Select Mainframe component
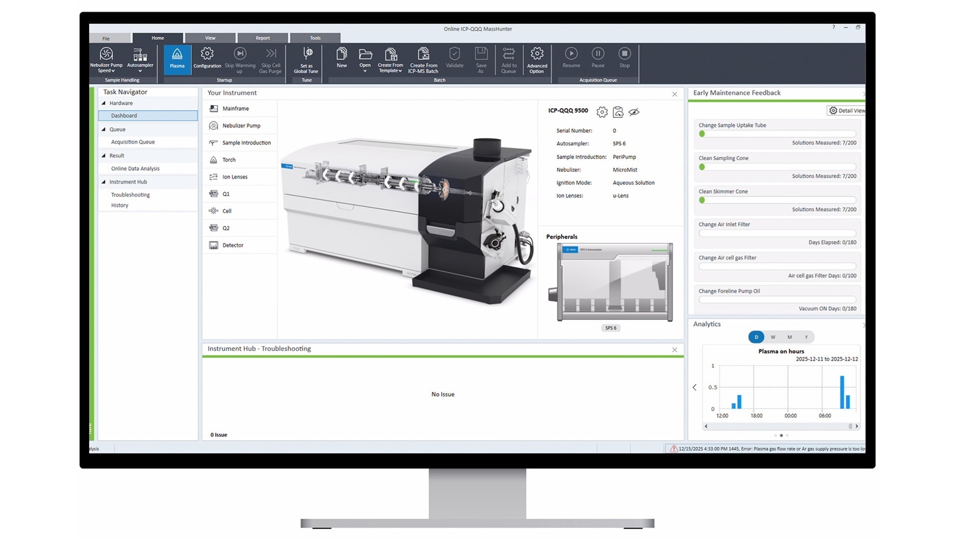Viewport: 961px width, 541px height. [x=240, y=109]
